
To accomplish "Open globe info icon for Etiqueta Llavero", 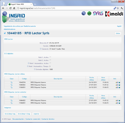I will click(119, 82).
